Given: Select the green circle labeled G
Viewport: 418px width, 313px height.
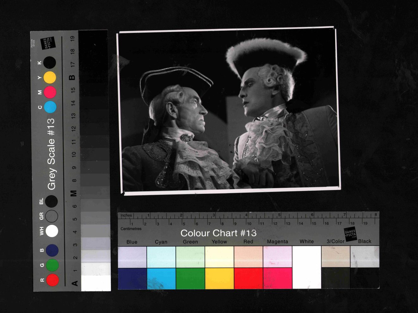Looking at the screenshot, I should (x=52, y=265).
